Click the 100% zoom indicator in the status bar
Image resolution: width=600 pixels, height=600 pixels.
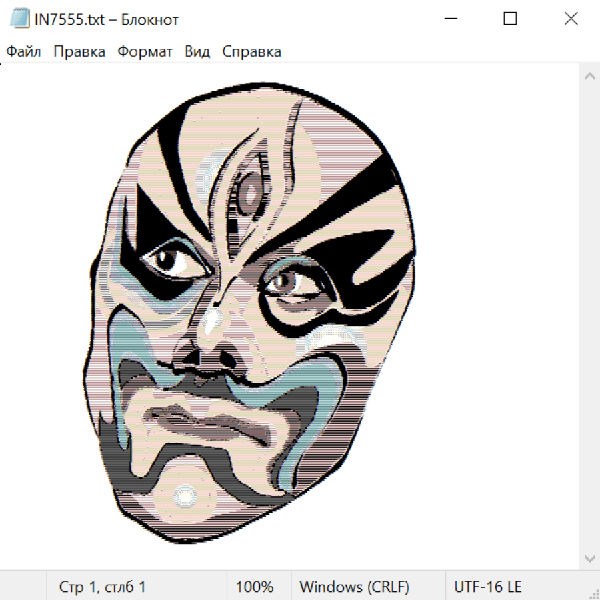255,587
